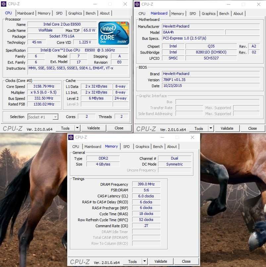Screen dimensions: 266x267
Task: Go to Bench tab in the Mainboard window
Action: (224, 14)
